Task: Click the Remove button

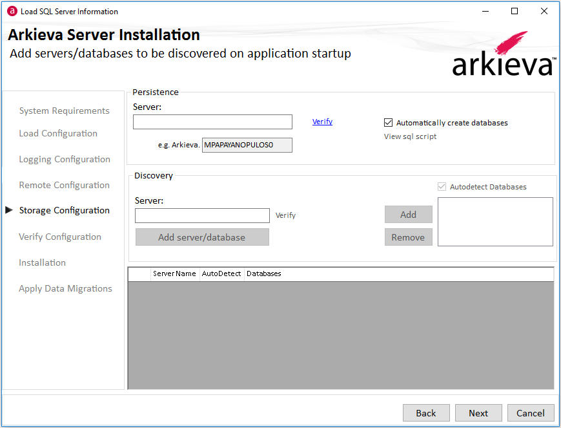Action: pos(409,237)
